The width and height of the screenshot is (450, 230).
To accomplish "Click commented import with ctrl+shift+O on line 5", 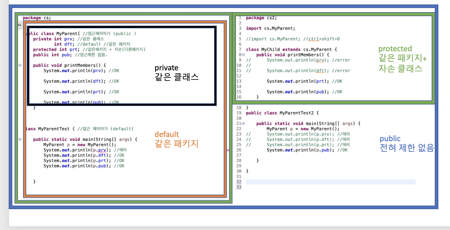I will click(293, 39).
